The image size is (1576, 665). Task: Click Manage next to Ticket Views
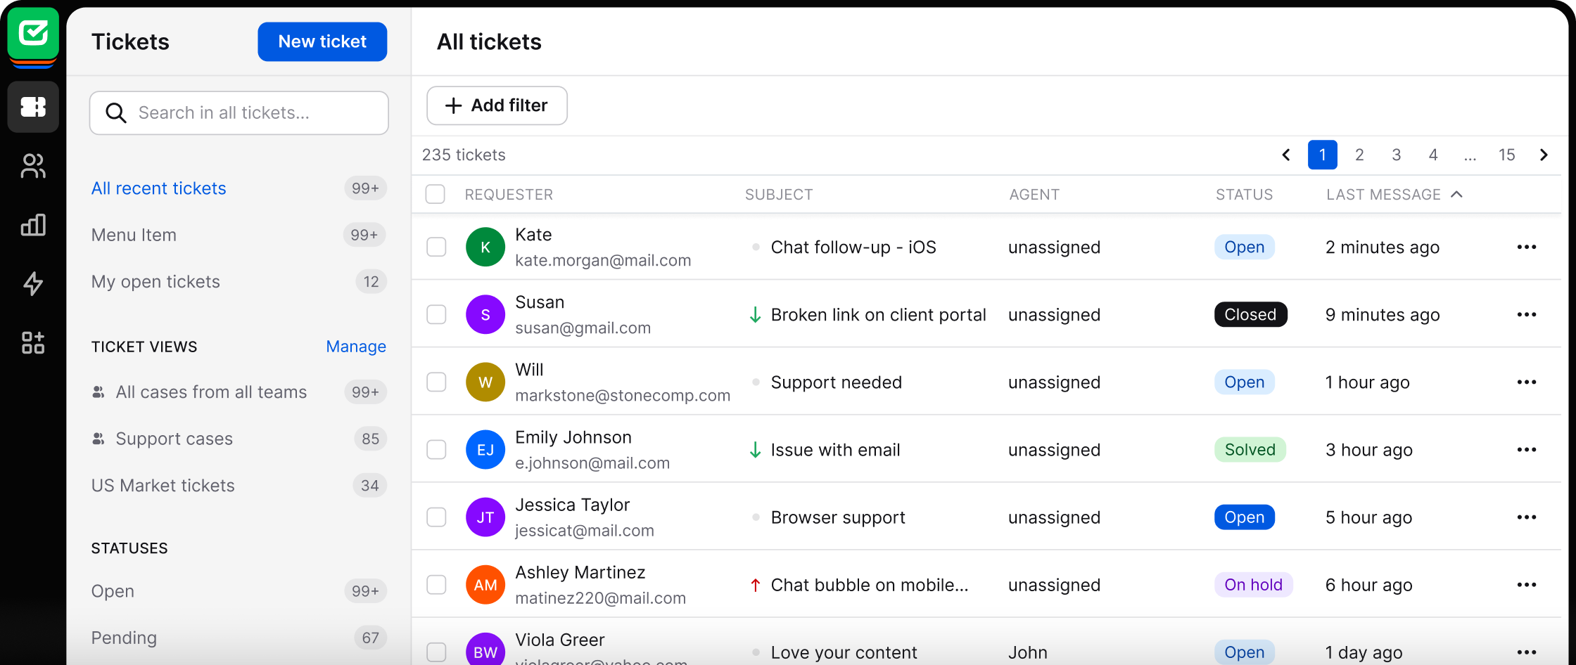click(x=356, y=346)
